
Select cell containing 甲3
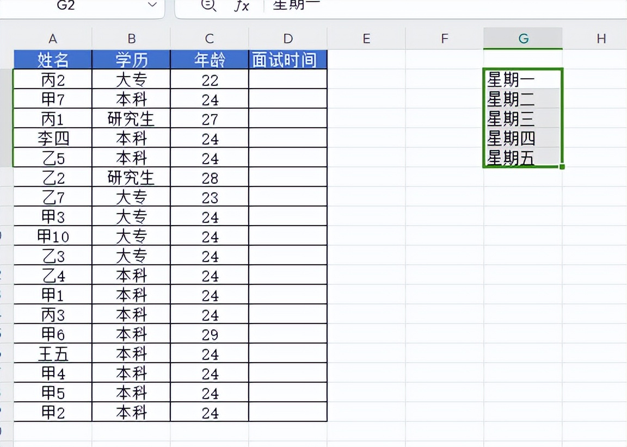(53, 216)
